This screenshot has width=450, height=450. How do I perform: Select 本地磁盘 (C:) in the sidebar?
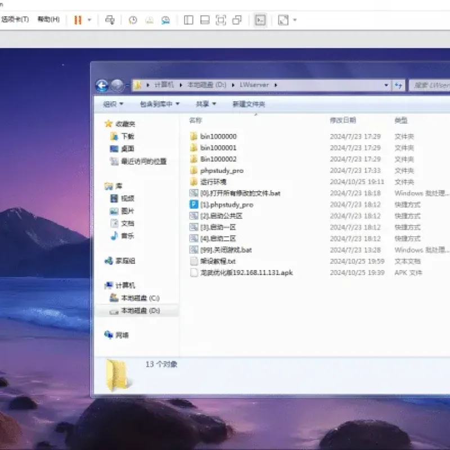coord(140,298)
